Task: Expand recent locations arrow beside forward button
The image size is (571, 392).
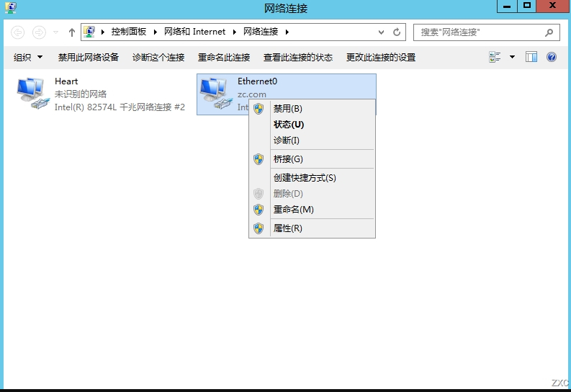Action: (55, 32)
